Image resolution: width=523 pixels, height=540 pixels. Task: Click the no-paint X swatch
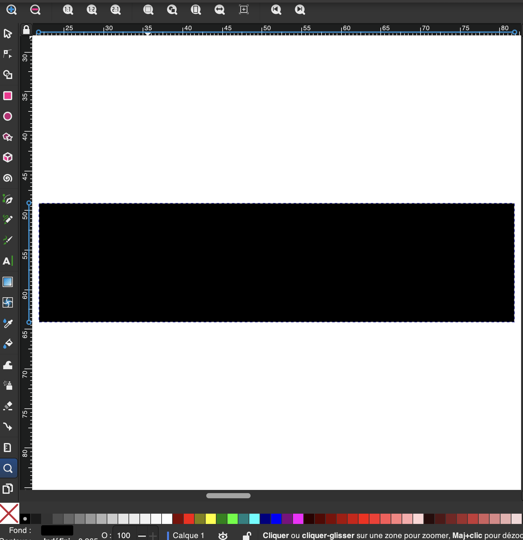pos(9,513)
